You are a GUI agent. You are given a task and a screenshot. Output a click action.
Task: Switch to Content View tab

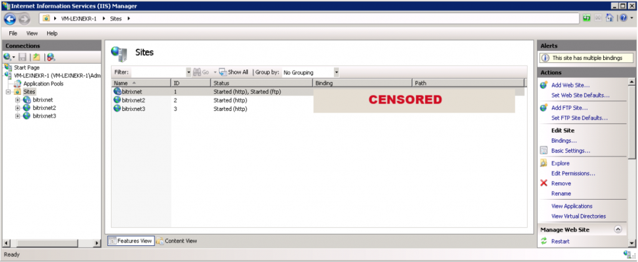point(176,241)
